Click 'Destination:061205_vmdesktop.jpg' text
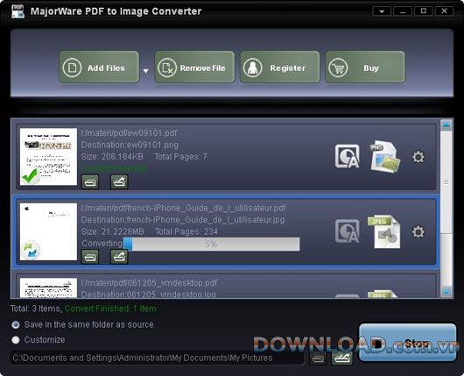 pos(149,294)
